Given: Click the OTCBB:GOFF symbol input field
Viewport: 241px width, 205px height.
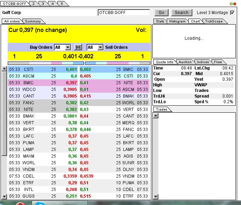Looking at the screenshot, I should point(124,13).
